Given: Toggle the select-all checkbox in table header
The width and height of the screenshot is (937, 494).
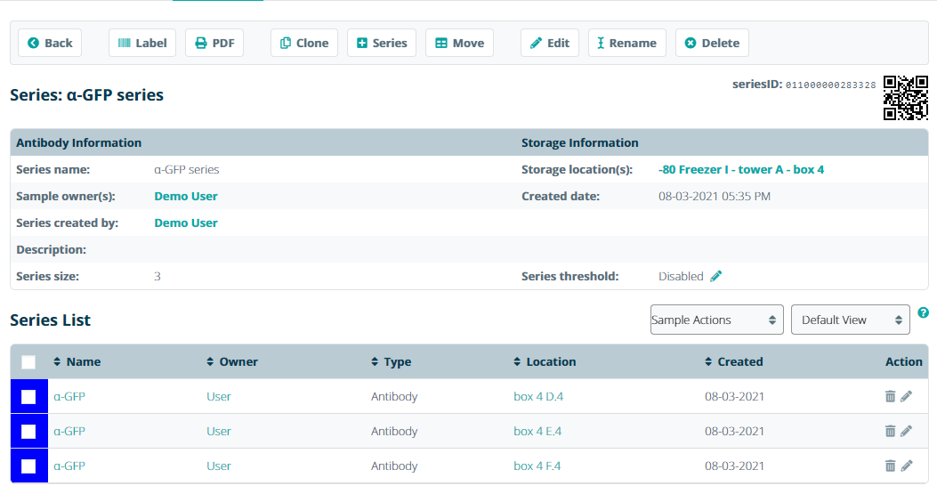Looking at the screenshot, I should click(28, 362).
